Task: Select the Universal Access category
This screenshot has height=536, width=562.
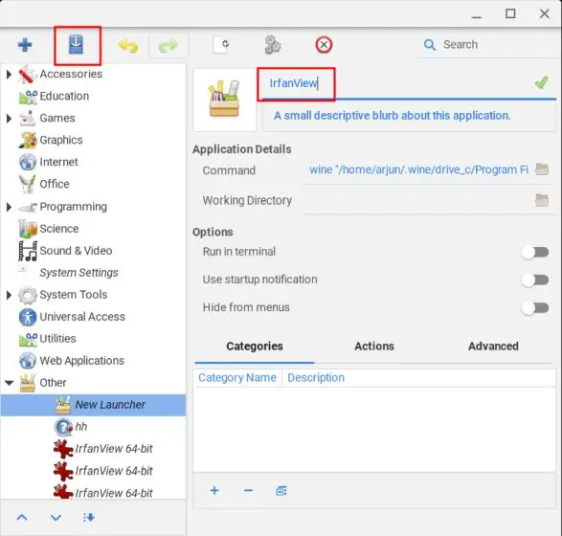Action: [82, 317]
